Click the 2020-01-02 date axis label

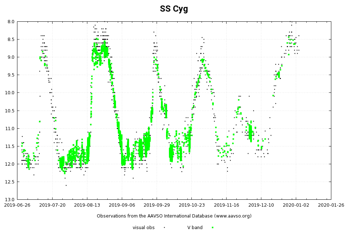tap(296, 205)
